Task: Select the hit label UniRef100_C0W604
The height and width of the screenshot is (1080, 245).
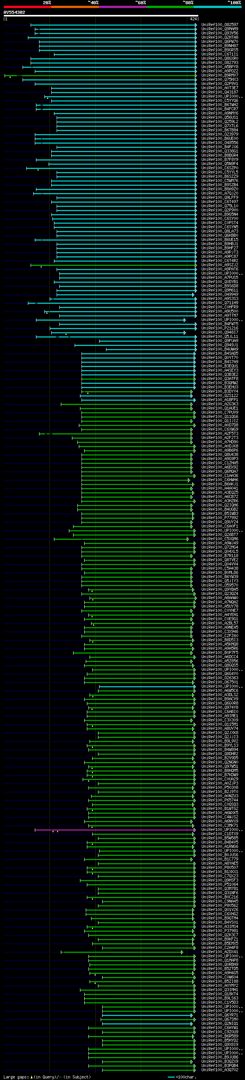Action: point(220,977)
